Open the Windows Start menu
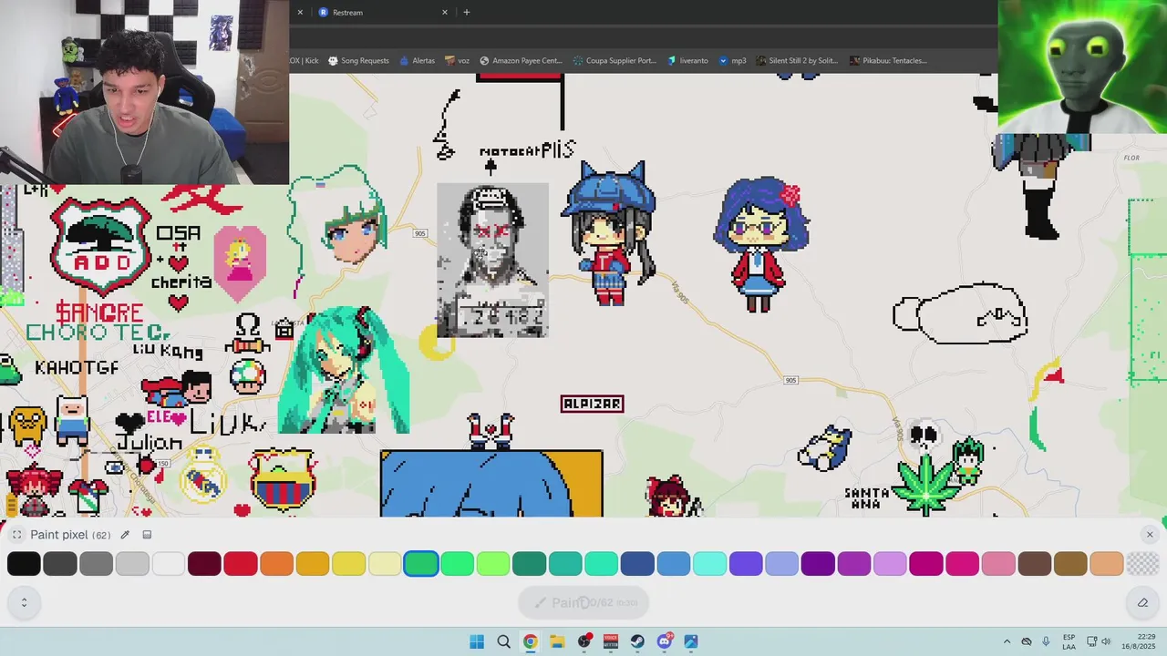 coord(477,641)
